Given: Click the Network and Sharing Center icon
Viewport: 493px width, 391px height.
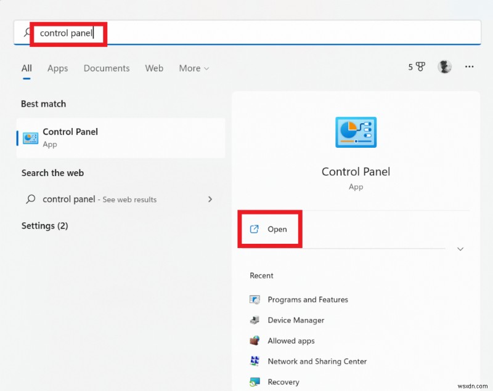Looking at the screenshot, I should tap(255, 361).
